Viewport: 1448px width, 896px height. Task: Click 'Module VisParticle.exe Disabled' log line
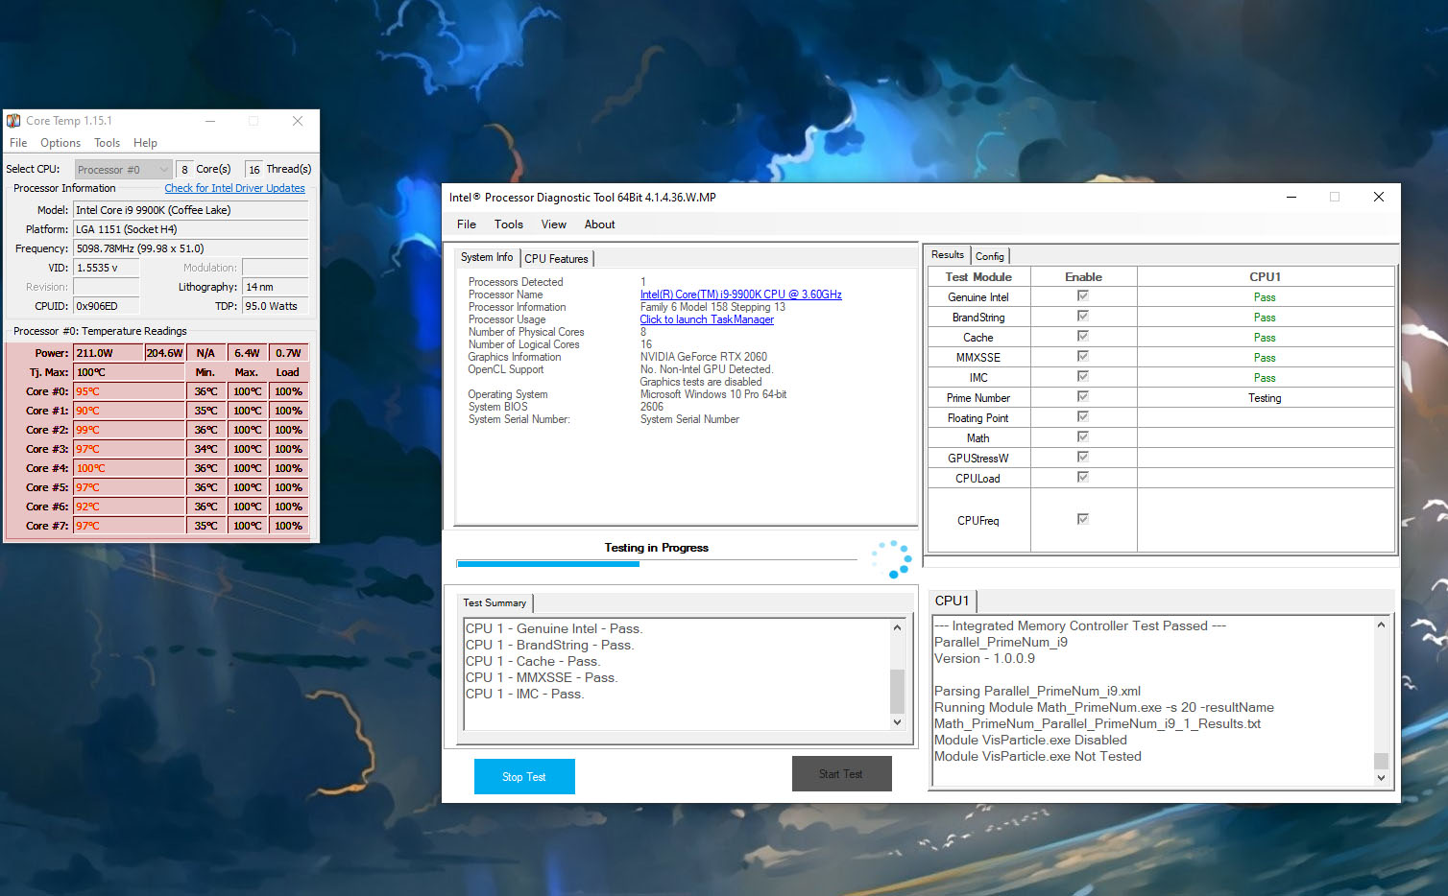coord(1030,740)
